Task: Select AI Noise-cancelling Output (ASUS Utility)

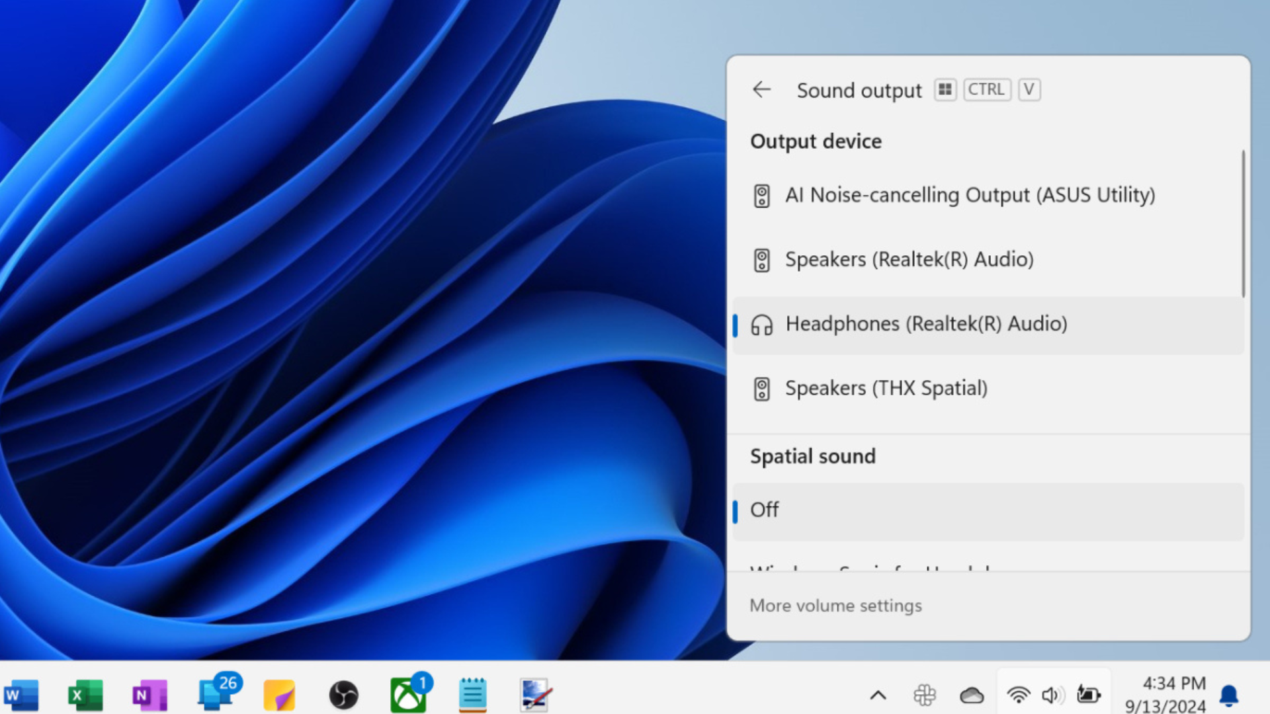Action: pyautogui.click(x=970, y=195)
